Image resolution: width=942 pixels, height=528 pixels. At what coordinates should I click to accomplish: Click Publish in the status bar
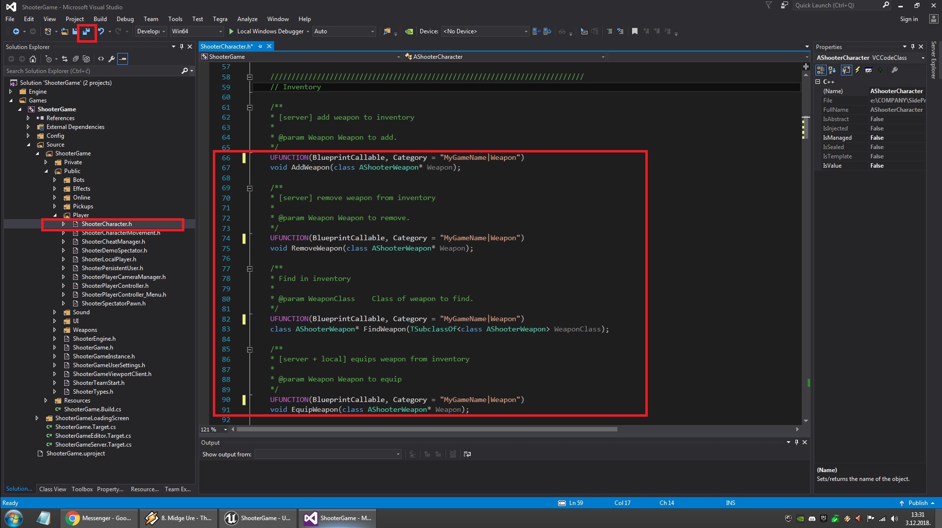pos(917,503)
